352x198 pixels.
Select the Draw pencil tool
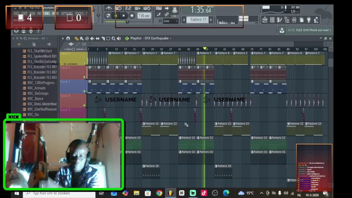point(76,38)
